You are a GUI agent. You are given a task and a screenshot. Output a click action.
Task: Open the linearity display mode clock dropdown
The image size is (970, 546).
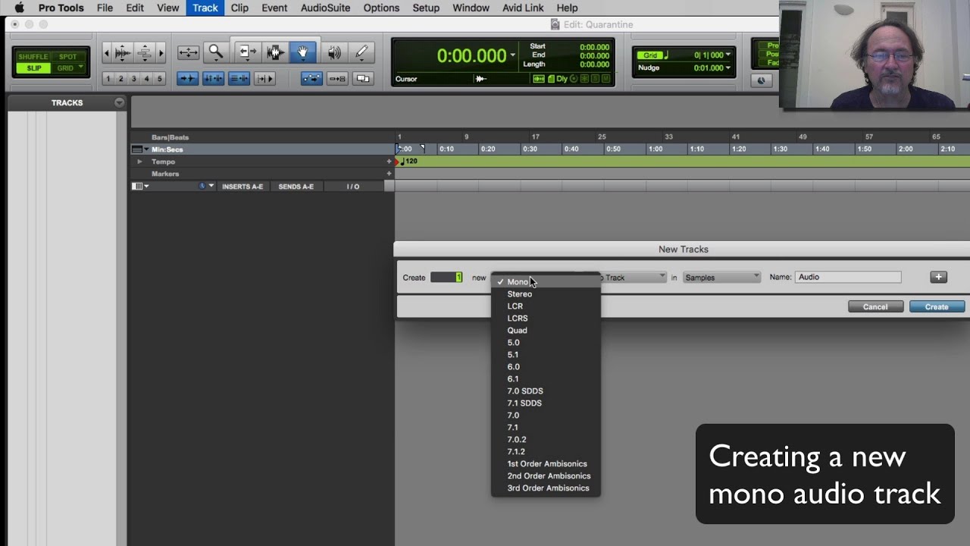[x=206, y=187]
